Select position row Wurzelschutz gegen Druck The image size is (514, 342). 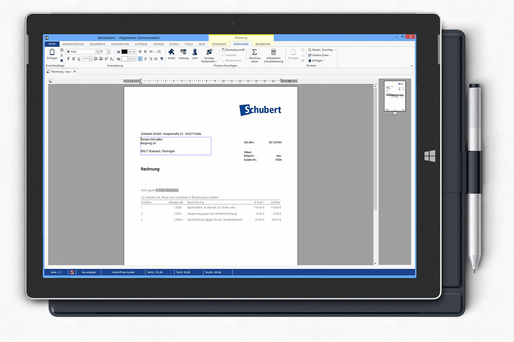tap(211, 220)
